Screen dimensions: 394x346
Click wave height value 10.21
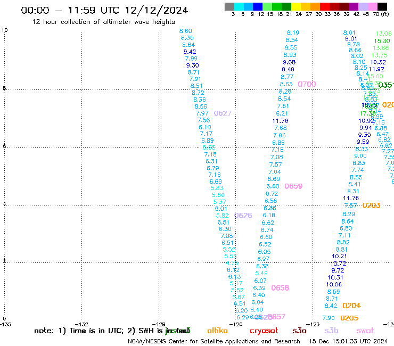tap(339, 256)
